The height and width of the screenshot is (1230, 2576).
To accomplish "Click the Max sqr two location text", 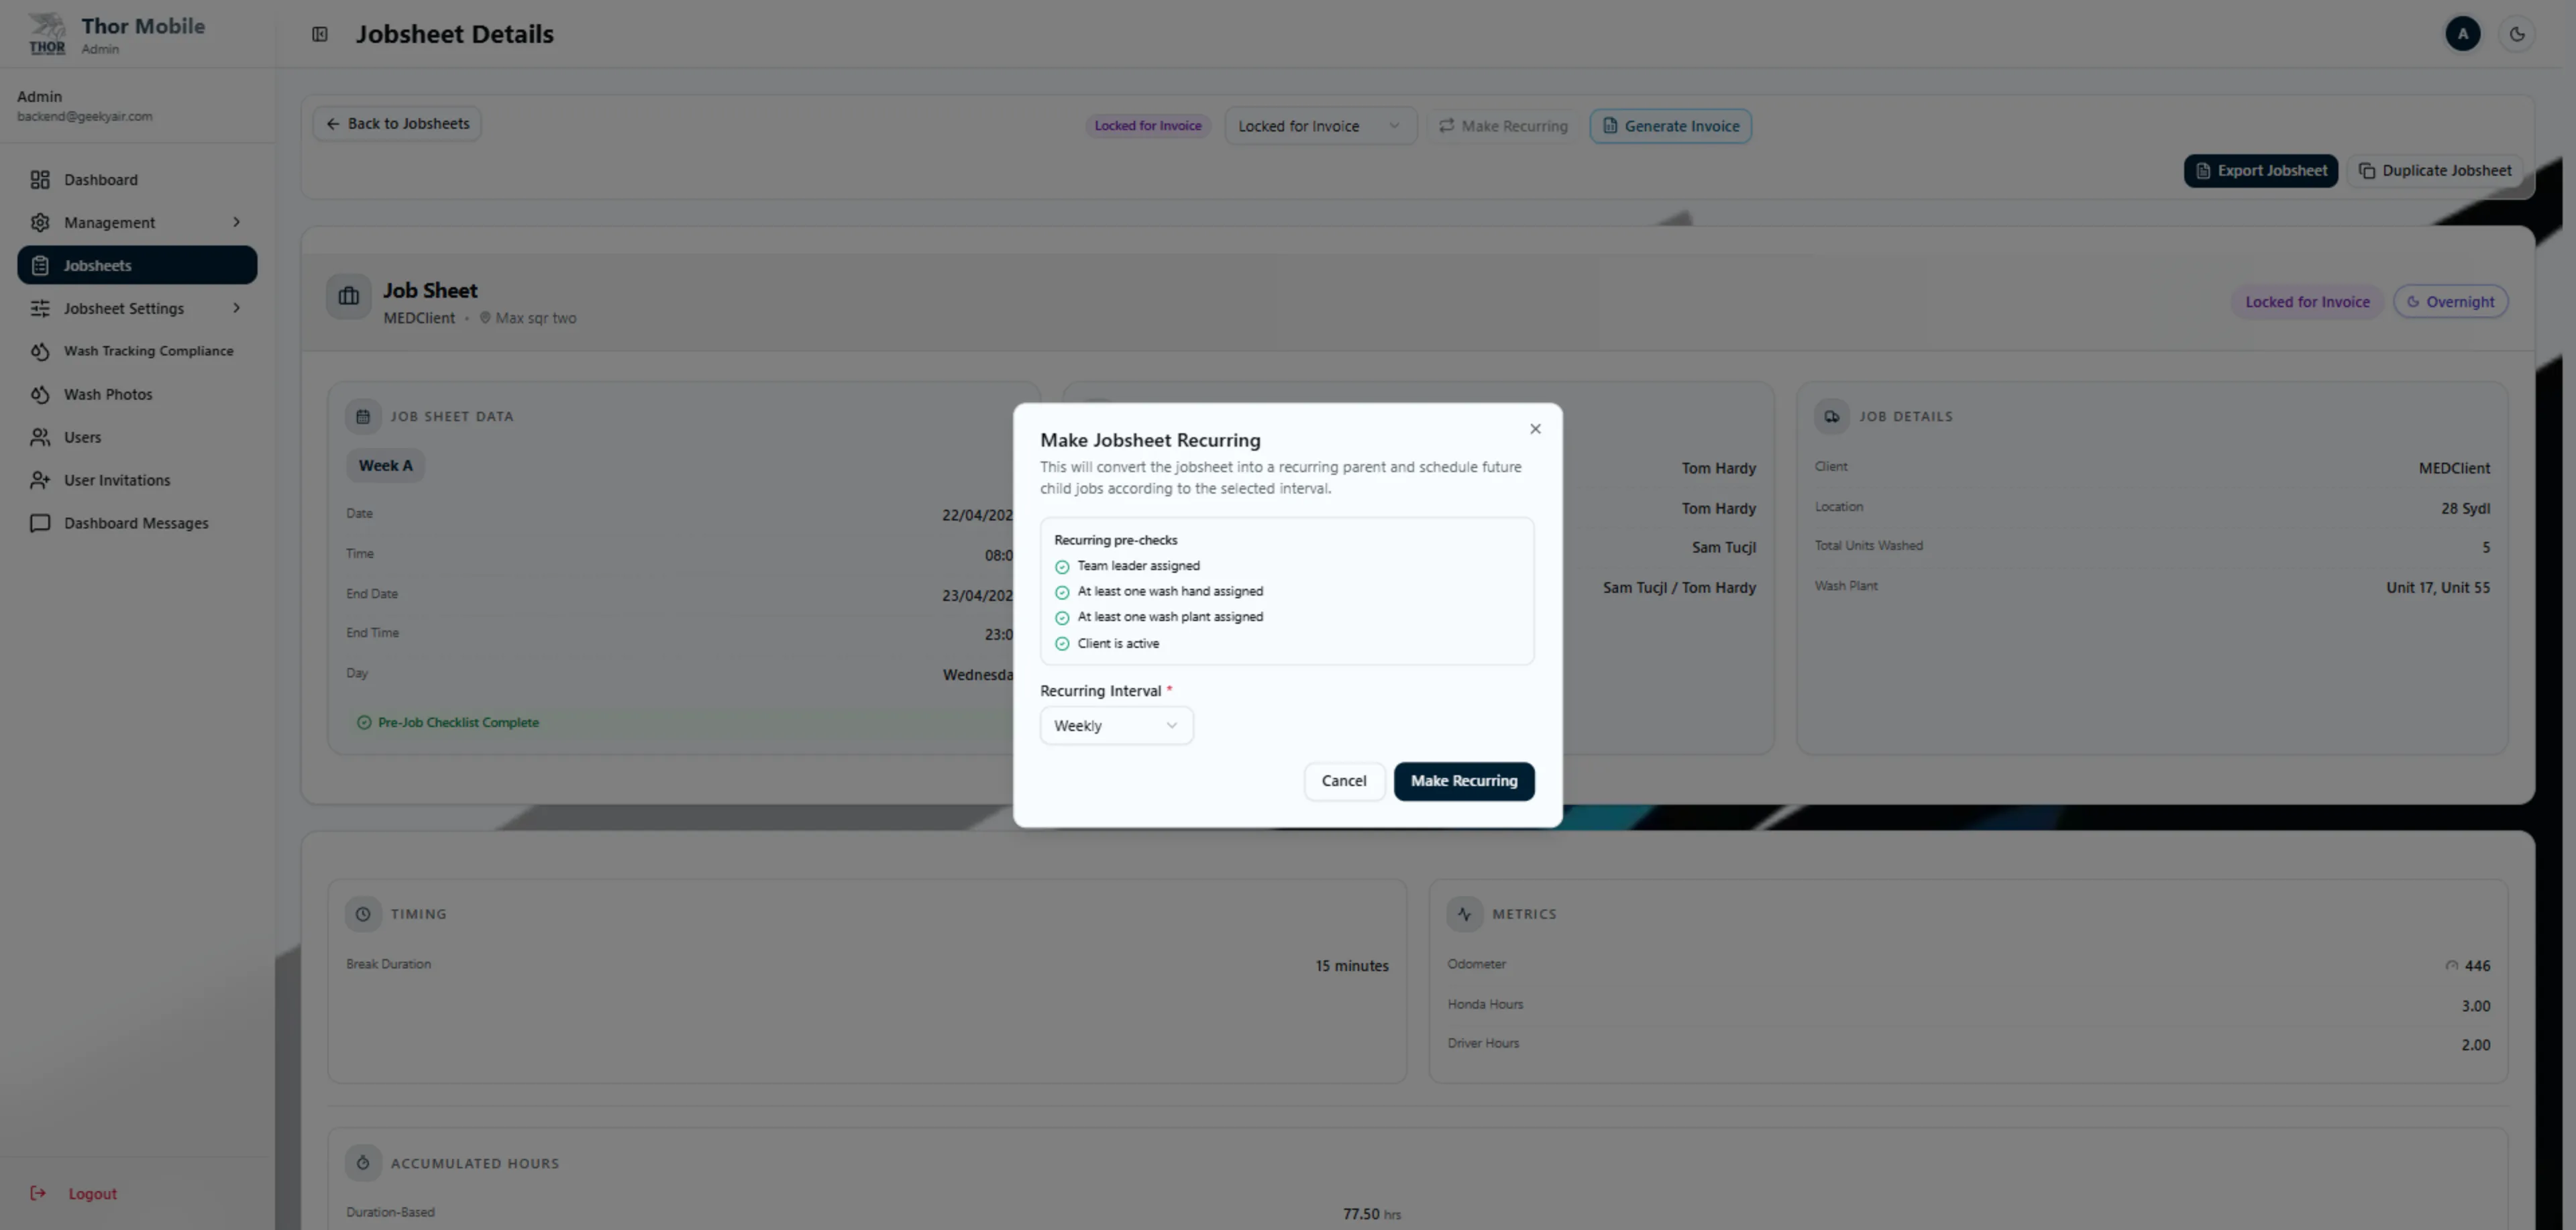I will (x=536, y=318).
